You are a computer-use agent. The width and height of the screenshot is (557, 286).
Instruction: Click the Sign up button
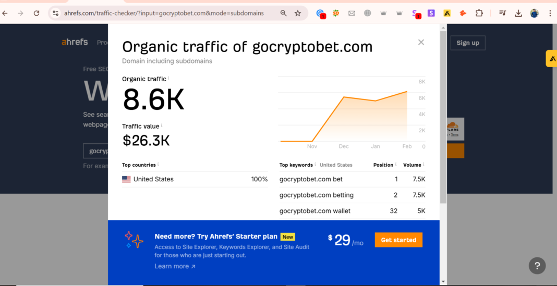click(x=467, y=43)
